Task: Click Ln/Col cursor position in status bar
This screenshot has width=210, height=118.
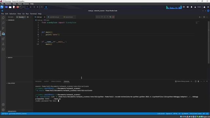Action: tap(161, 114)
